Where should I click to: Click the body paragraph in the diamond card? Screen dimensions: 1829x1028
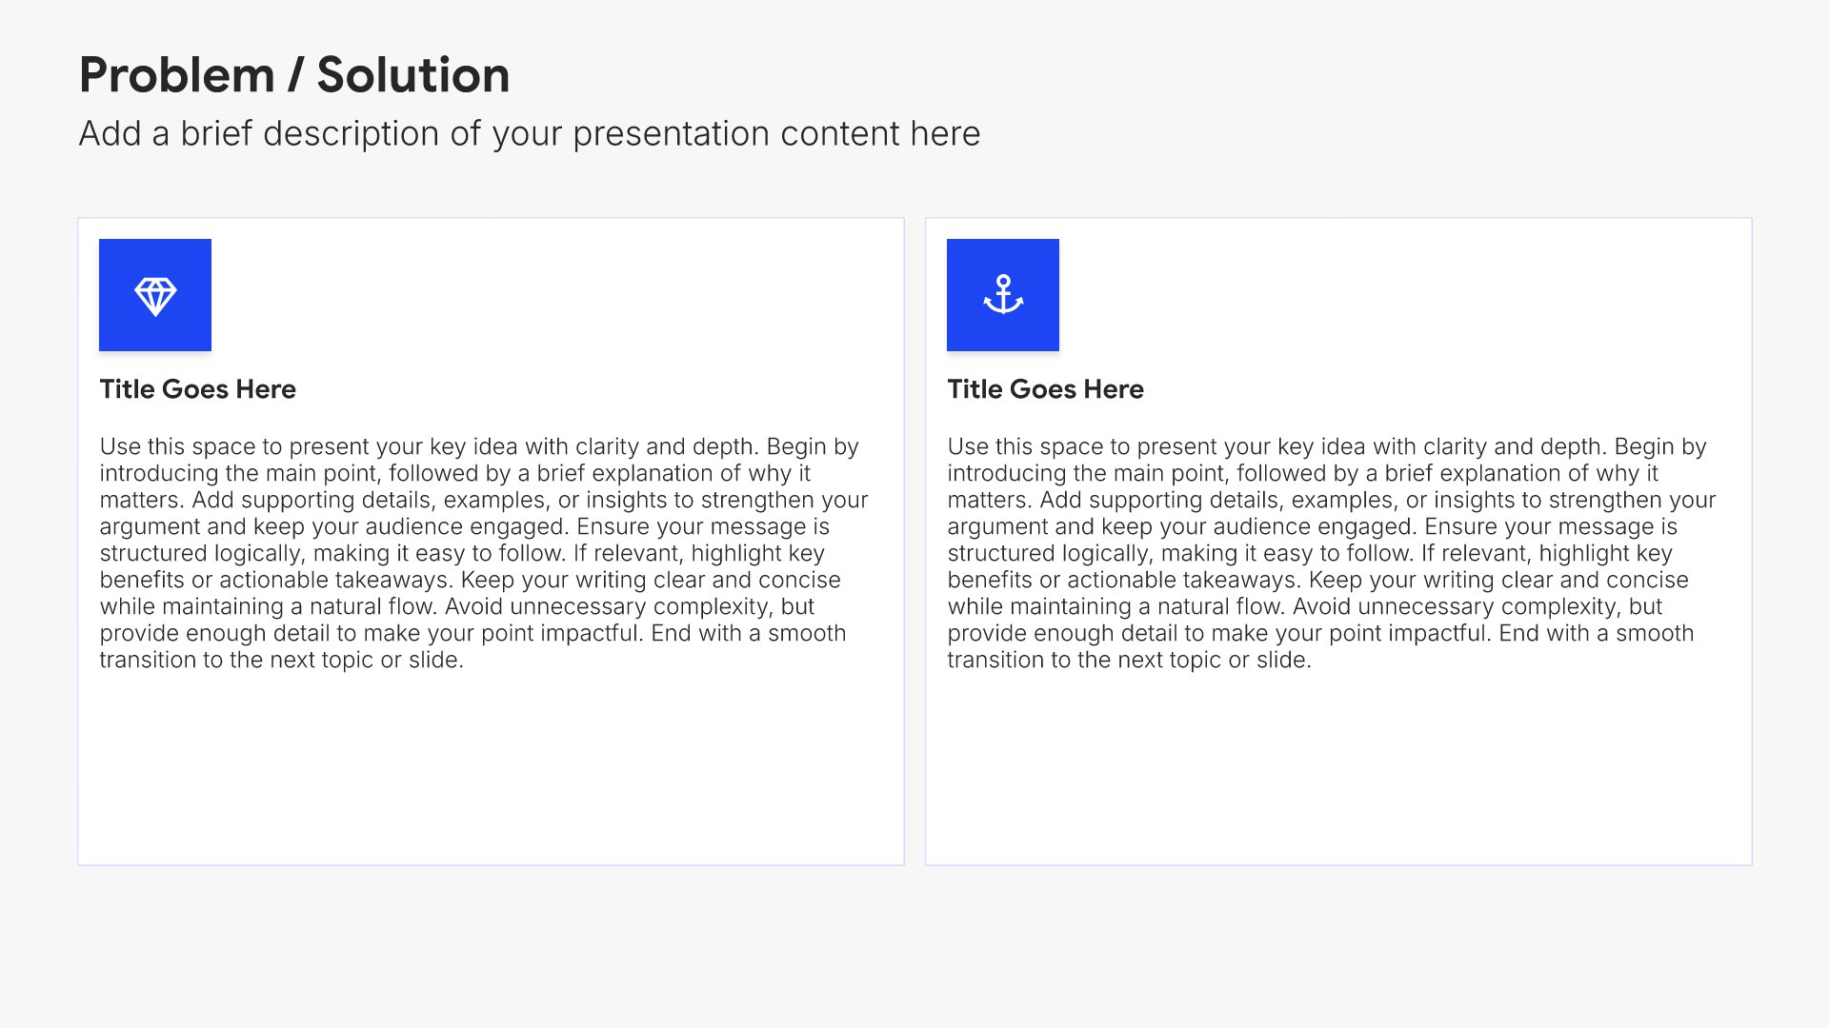[484, 553]
